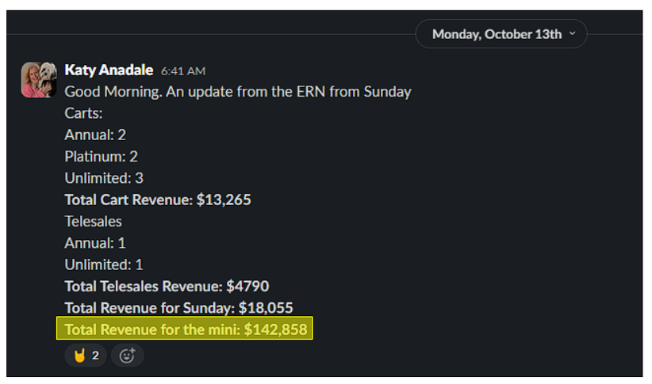Viewport: 652px width, 384px height.
Task: Open Katy Anadale's profile picture
Action: point(39,80)
